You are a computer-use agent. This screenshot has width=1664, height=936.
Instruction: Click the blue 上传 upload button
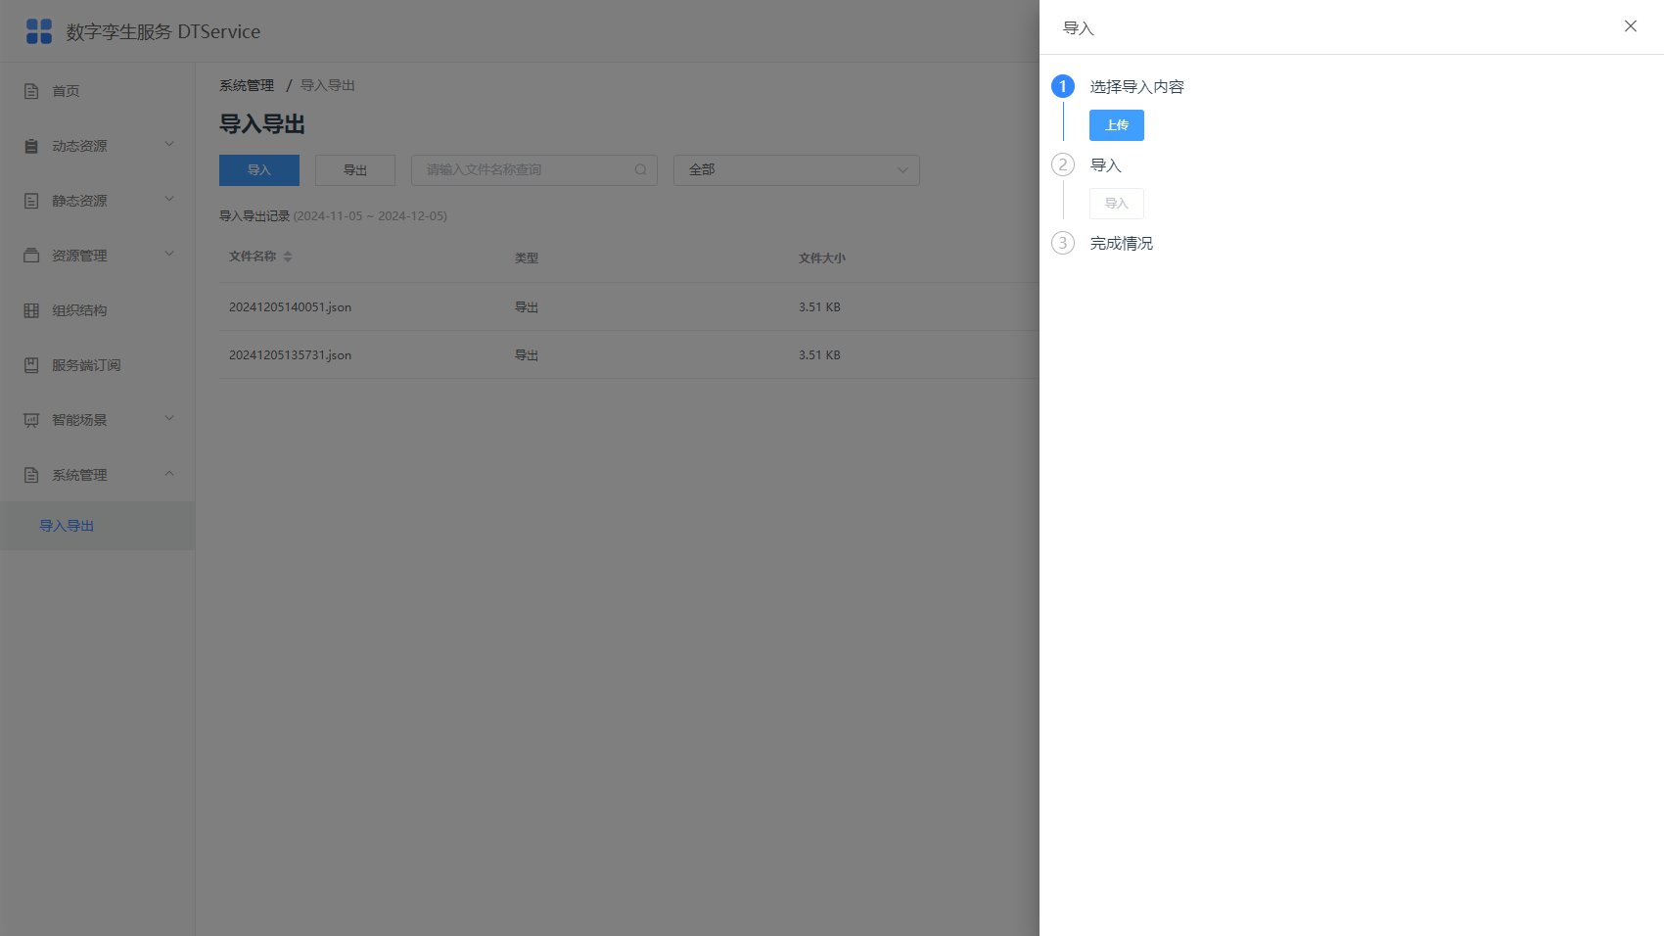(x=1117, y=125)
